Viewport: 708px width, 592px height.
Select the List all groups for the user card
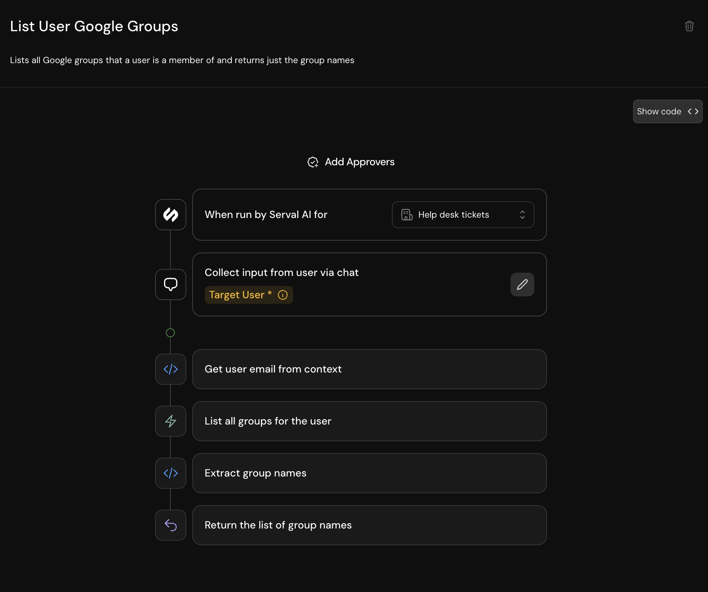click(x=369, y=421)
